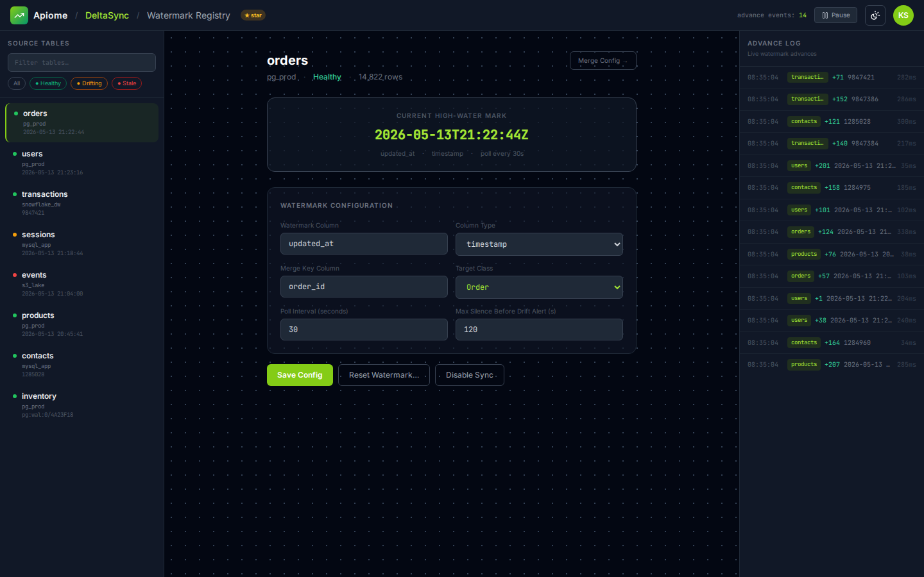The image size is (924, 577).
Task: Expand the Target Class Order dropdown
Action: [539, 287]
